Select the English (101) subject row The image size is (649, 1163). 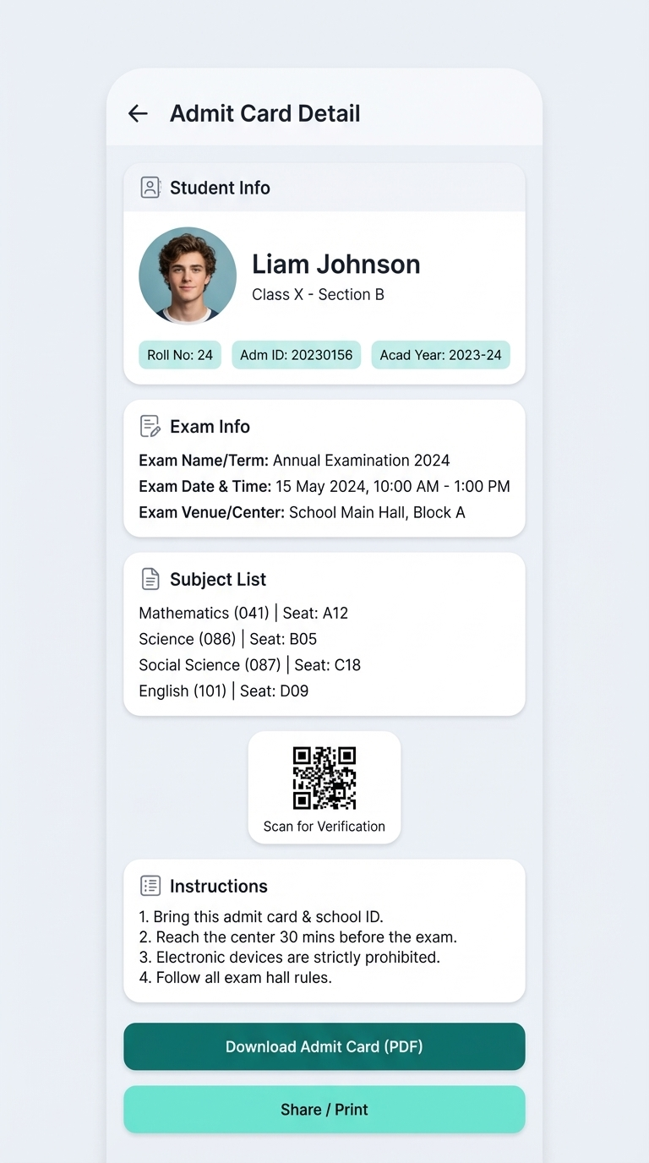pyautogui.click(x=224, y=691)
